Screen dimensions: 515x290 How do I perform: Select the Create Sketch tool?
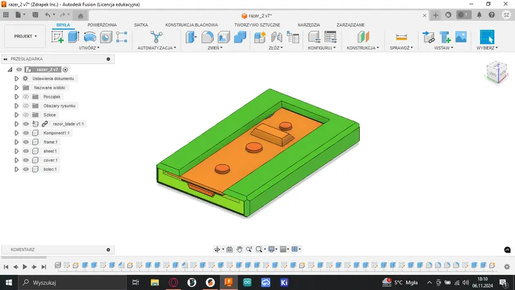(57, 37)
